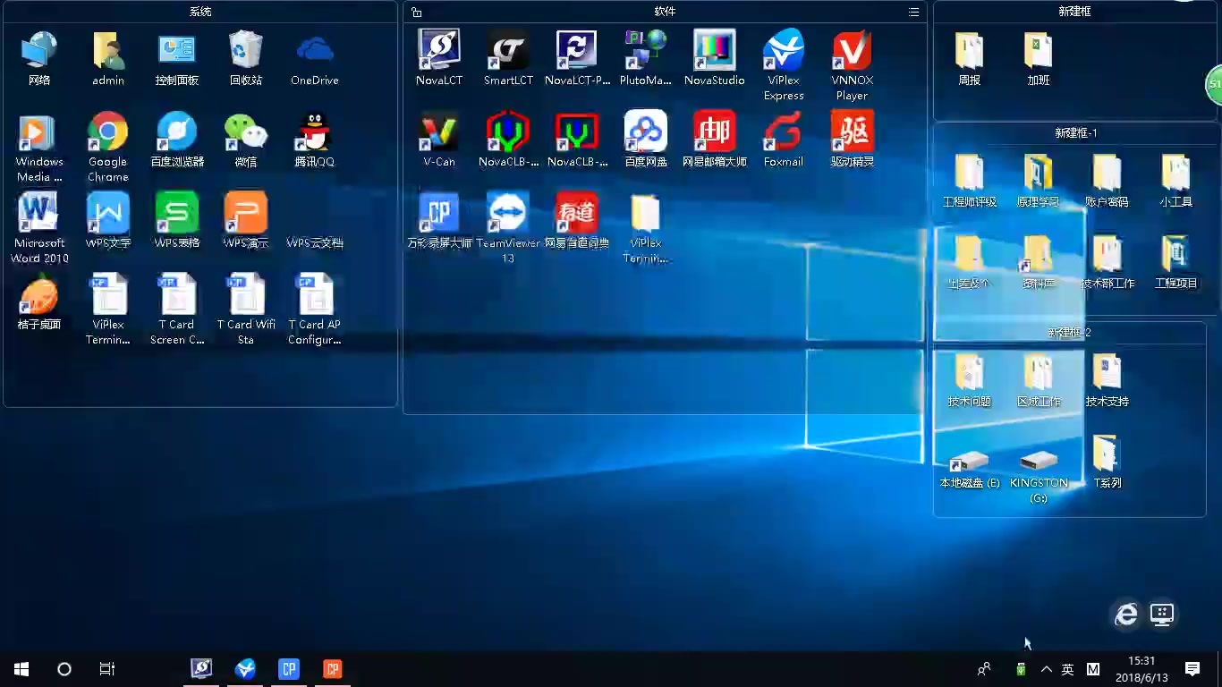Launch 桔子桌面 orange icon
Image resolution: width=1222 pixels, height=687 pixels.
(x=38, y=301)
